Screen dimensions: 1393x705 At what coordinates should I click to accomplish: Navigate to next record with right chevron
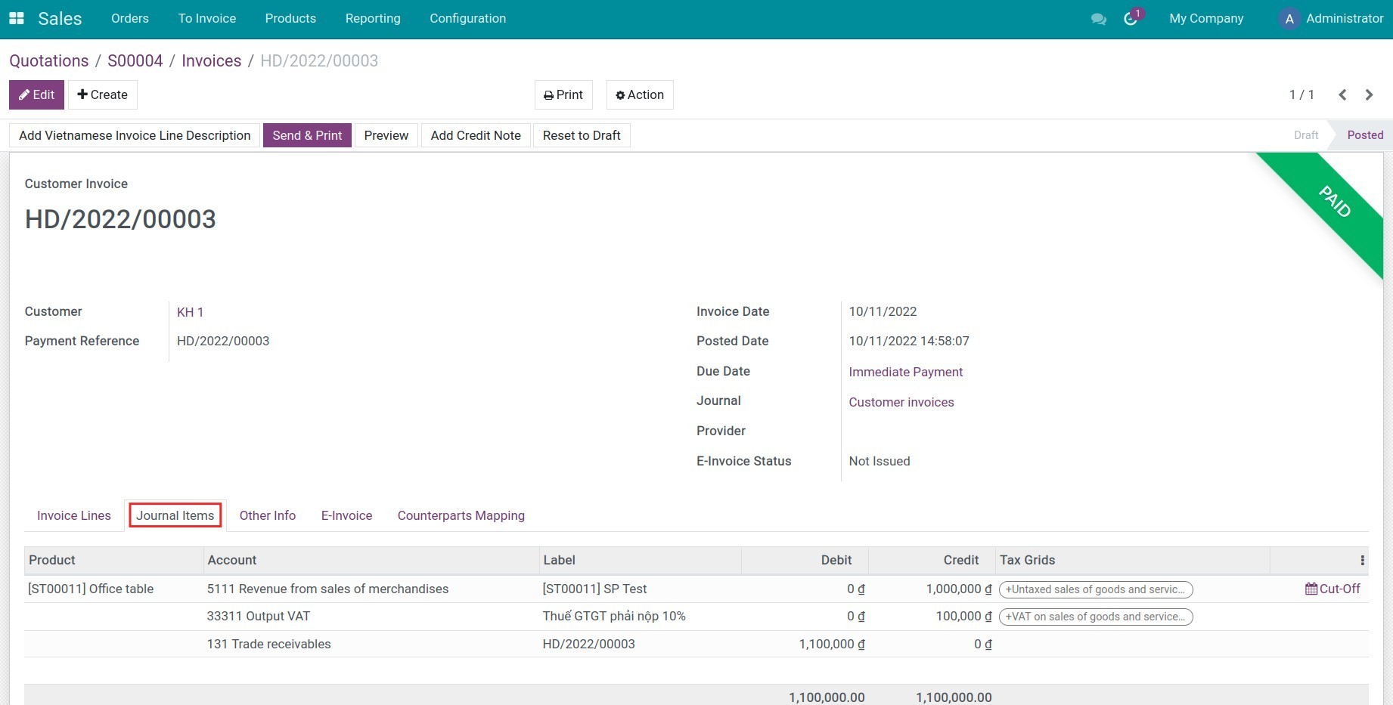[1369, 94]
